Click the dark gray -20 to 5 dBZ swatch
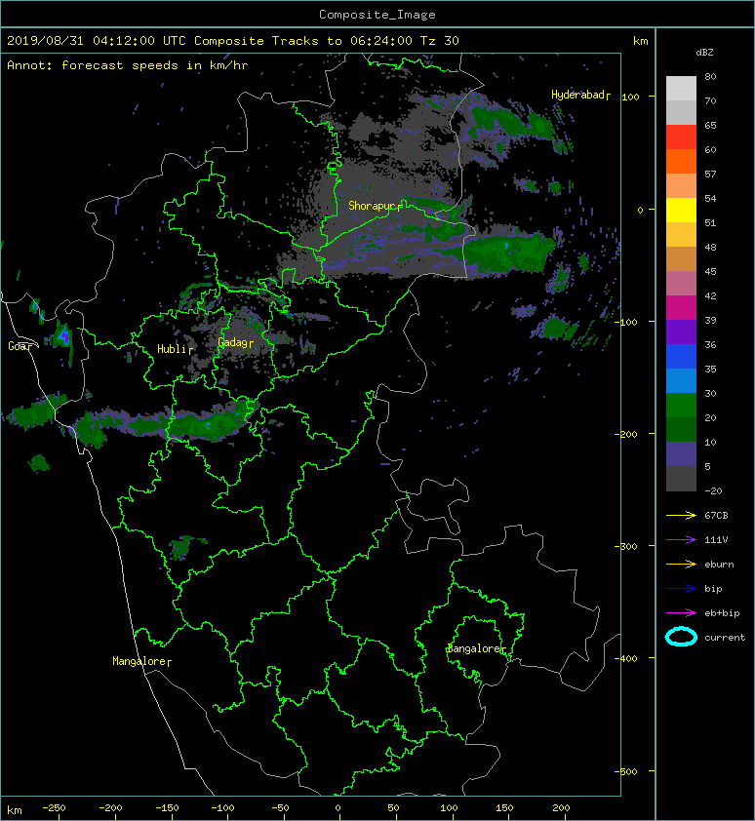The image size is (755, 821). click(x=681, y=479)
